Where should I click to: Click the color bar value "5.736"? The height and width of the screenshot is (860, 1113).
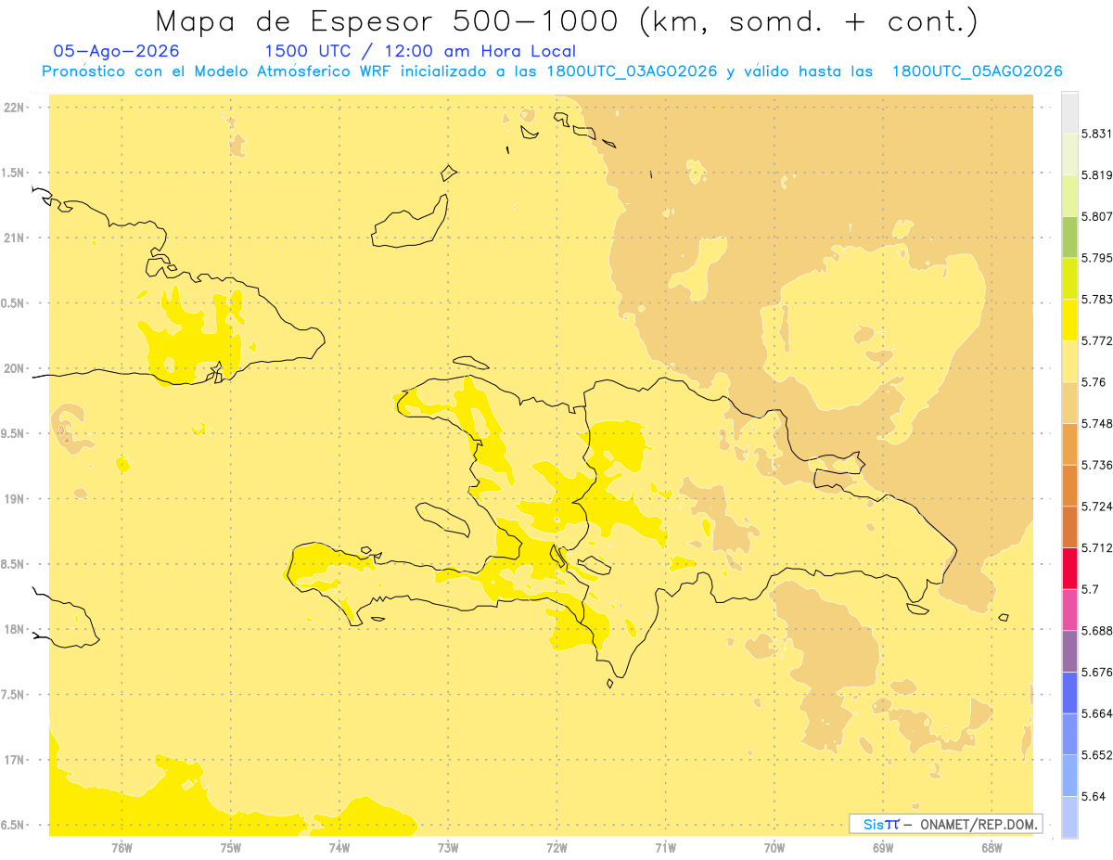coord(1096,465)
